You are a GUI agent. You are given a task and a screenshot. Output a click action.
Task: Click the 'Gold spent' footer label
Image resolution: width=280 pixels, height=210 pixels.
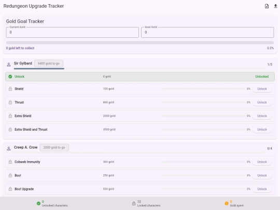[236, 205]
